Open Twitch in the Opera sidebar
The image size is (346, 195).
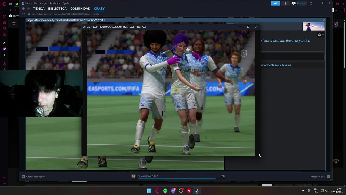(4, 49)
